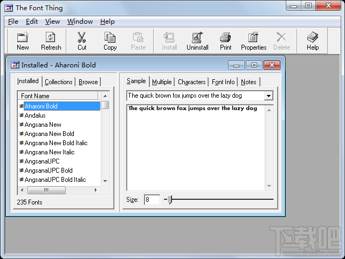Minimize the Installed child window
345x259 pixels.
tap(236, 65)
